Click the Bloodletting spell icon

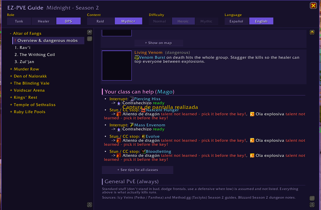[x=143, y=152]
